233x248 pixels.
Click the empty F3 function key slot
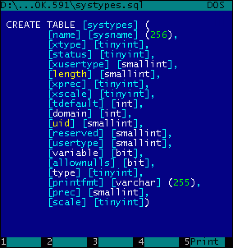tap(116, 242)
